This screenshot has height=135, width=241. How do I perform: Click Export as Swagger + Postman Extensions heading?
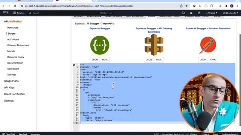[x=208, y=28]
